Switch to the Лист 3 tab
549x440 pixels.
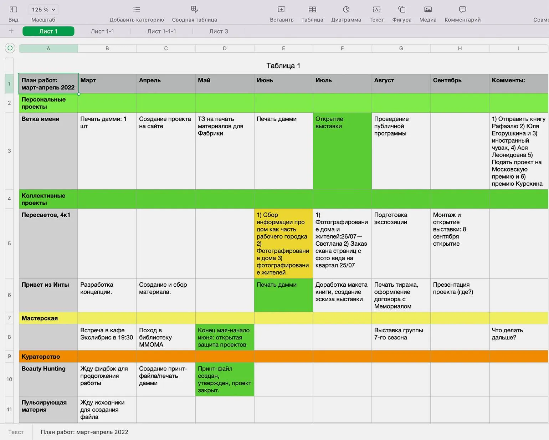tap(219, 31)
